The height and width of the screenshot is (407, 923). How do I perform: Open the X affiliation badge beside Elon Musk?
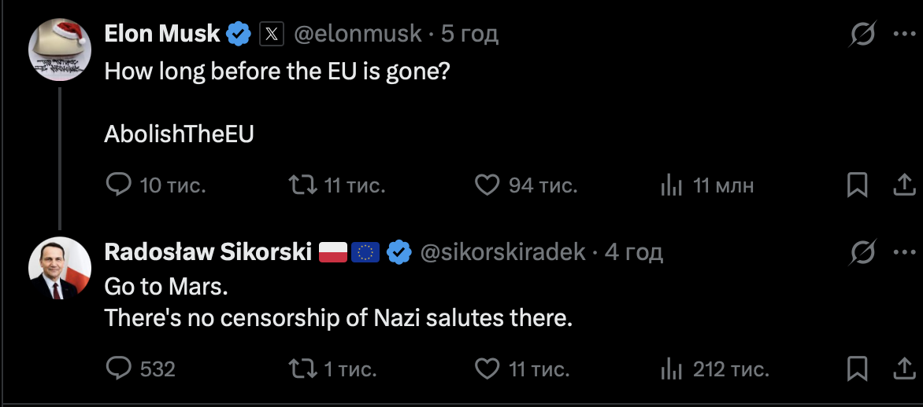tap(271, 34)
